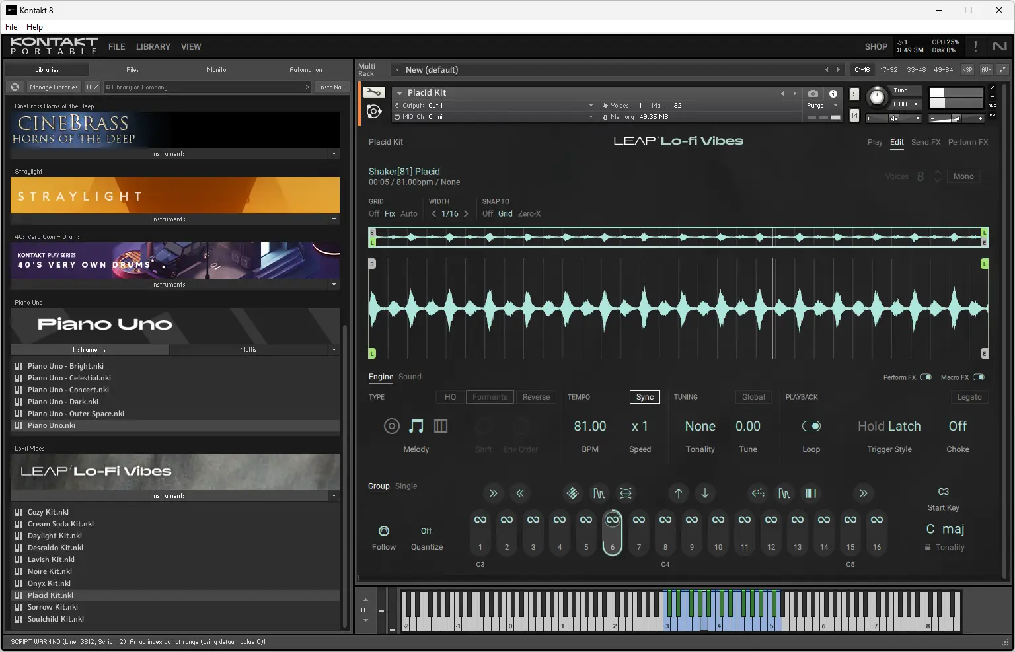
Task: Load the Sorrow Kit.nkl instrument
Action: (x=53, y=606)
